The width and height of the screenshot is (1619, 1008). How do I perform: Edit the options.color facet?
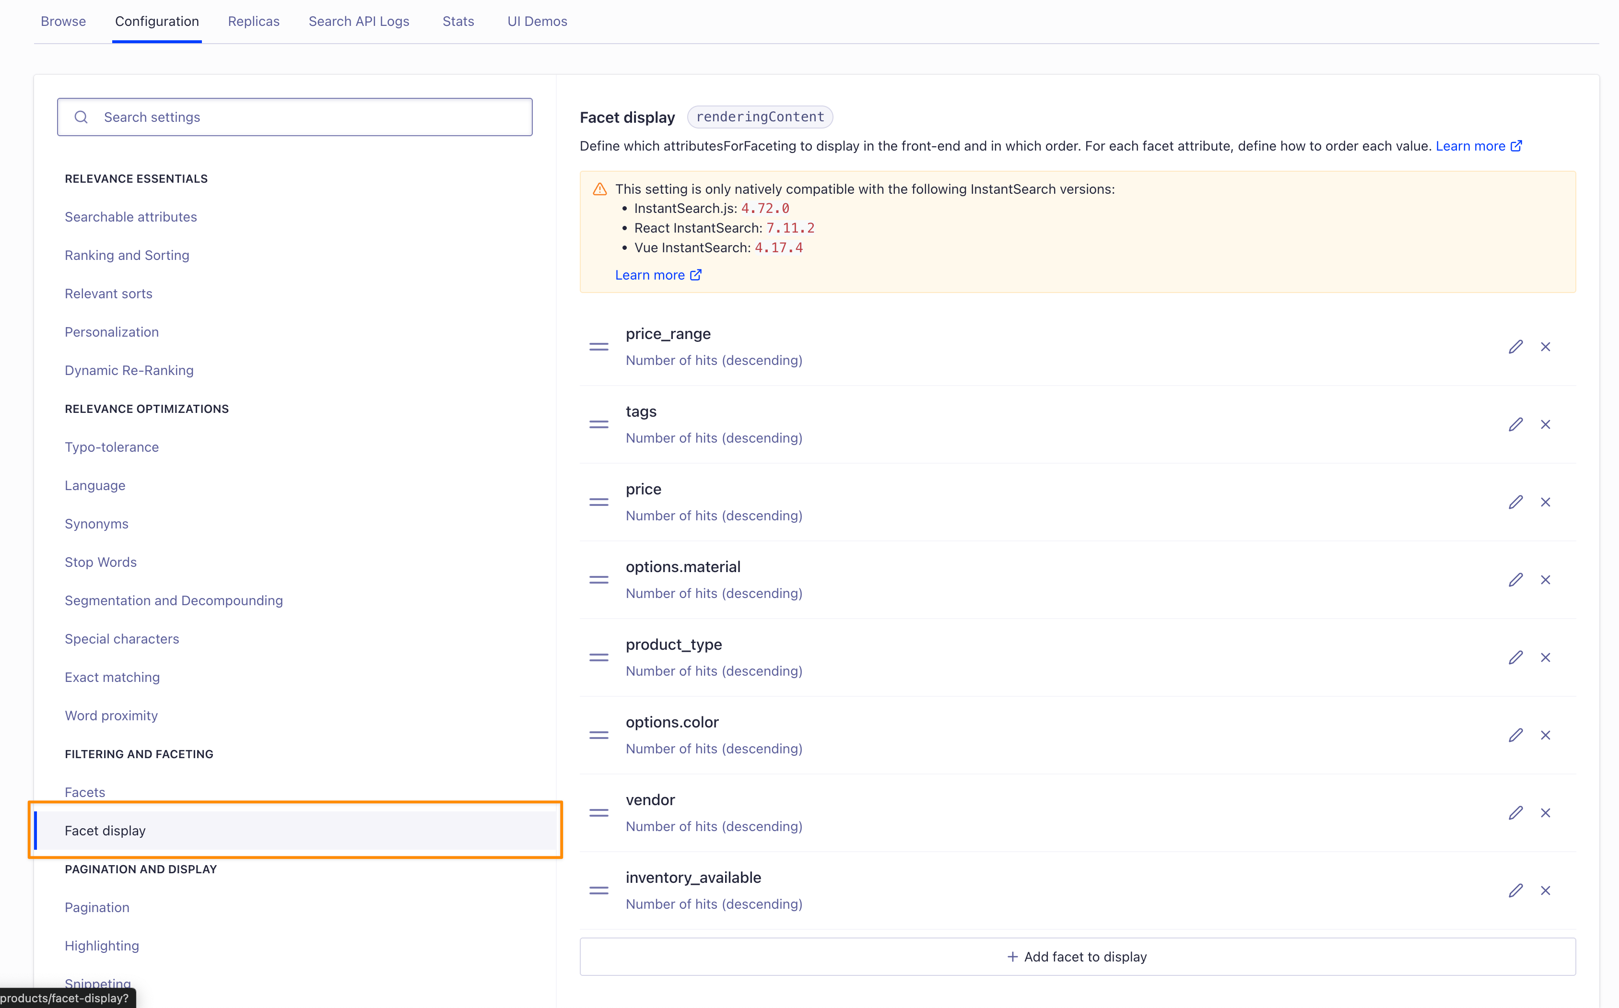pos(1516,735)
